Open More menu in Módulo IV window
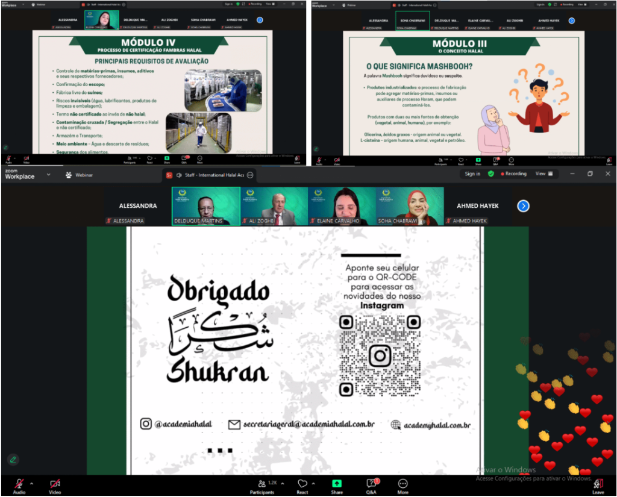The image size is (617, 497). pos(200,160)
